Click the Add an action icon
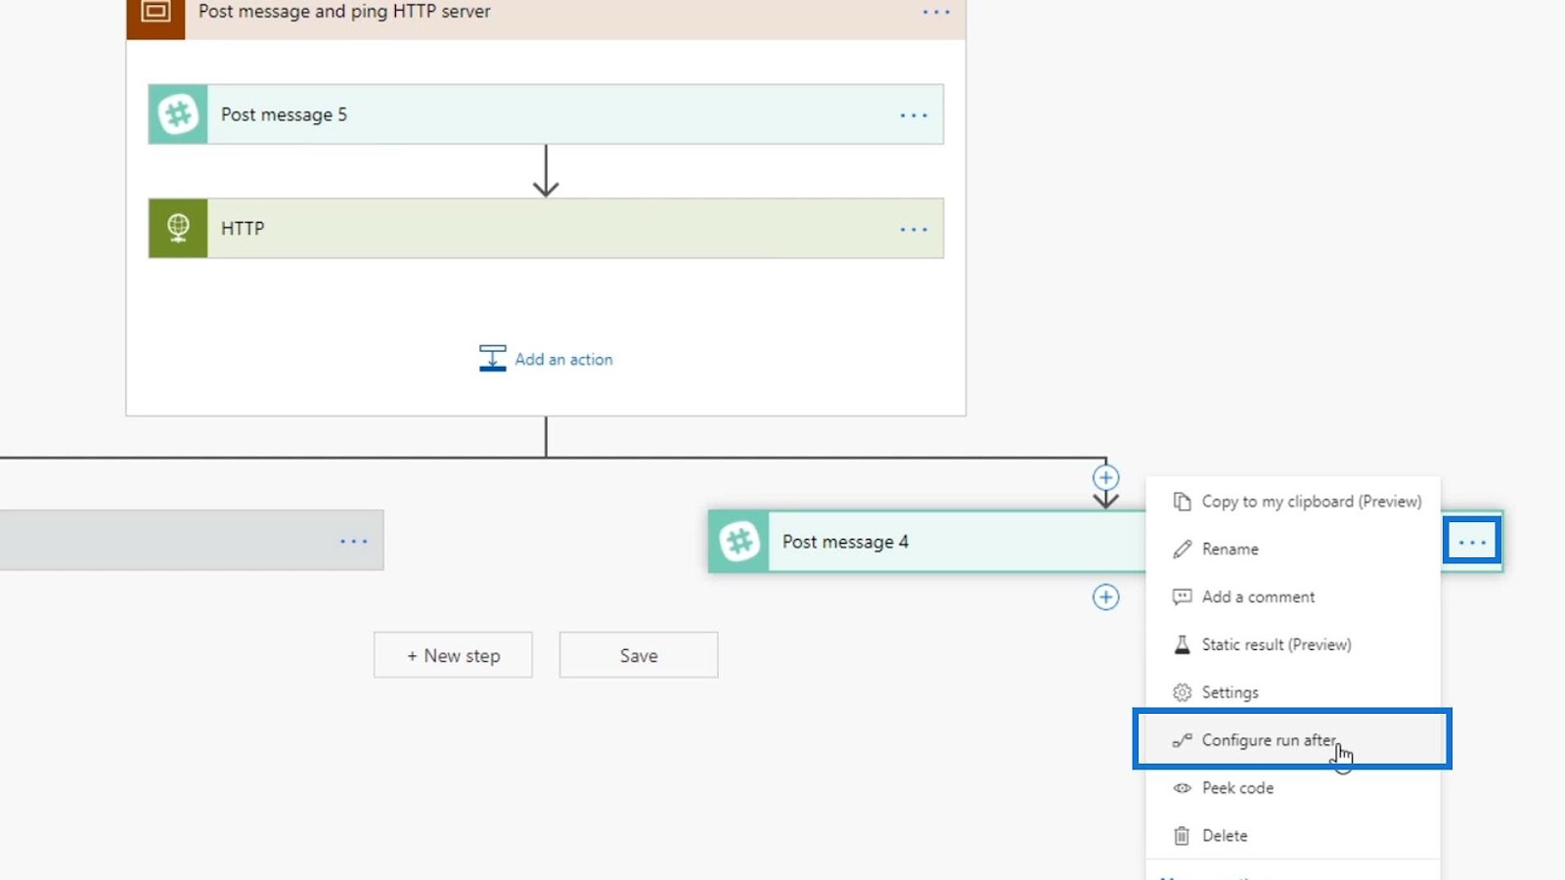This screenshot has width=1565, height=880. coord(492,358)
